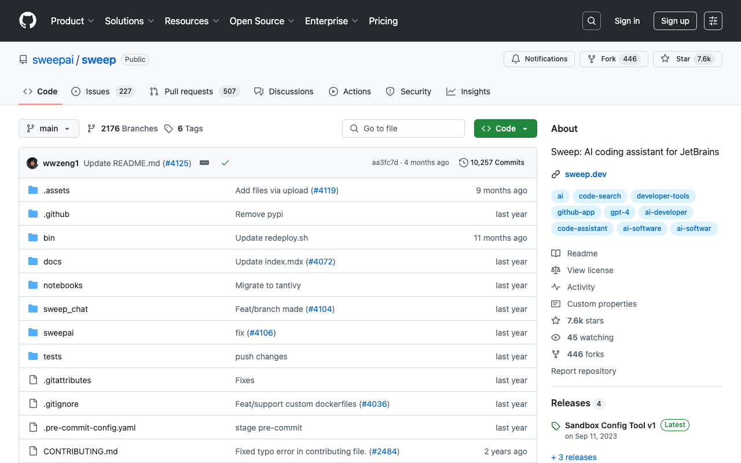Open the .pre-commit-config.yaml file
Viewport: 741px width, 463px height.
coord(90,428)
